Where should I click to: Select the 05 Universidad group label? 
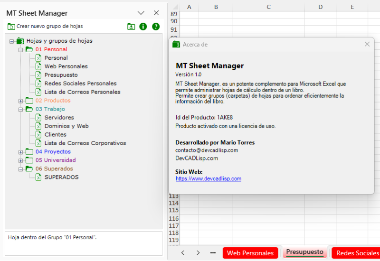(56, 160)
